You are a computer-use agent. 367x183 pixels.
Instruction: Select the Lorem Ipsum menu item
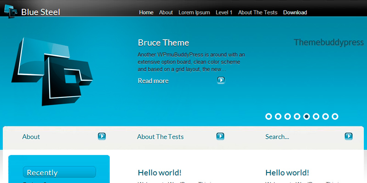(194, 13)
